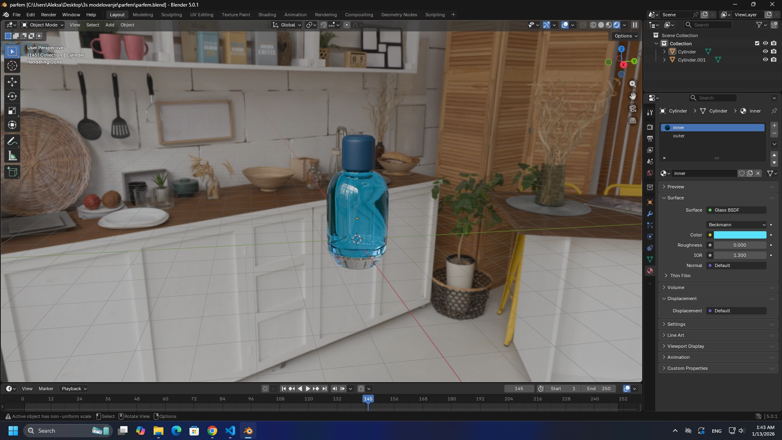Choose the Annotate pencil tool
782x440 pixels.
pyautogui.click(x=12, y=142)
